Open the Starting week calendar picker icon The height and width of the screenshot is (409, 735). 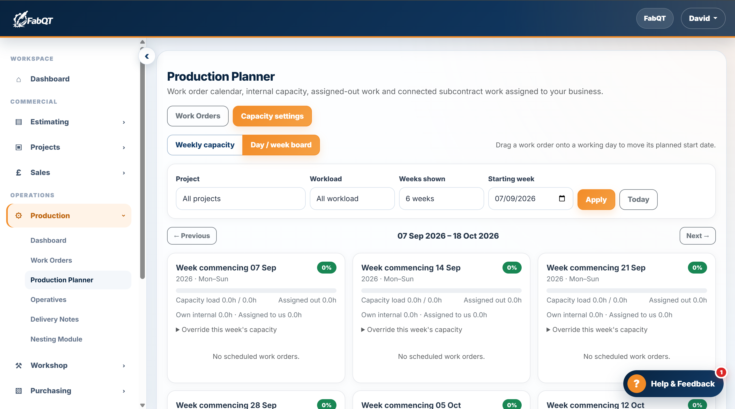coord(561,199)
